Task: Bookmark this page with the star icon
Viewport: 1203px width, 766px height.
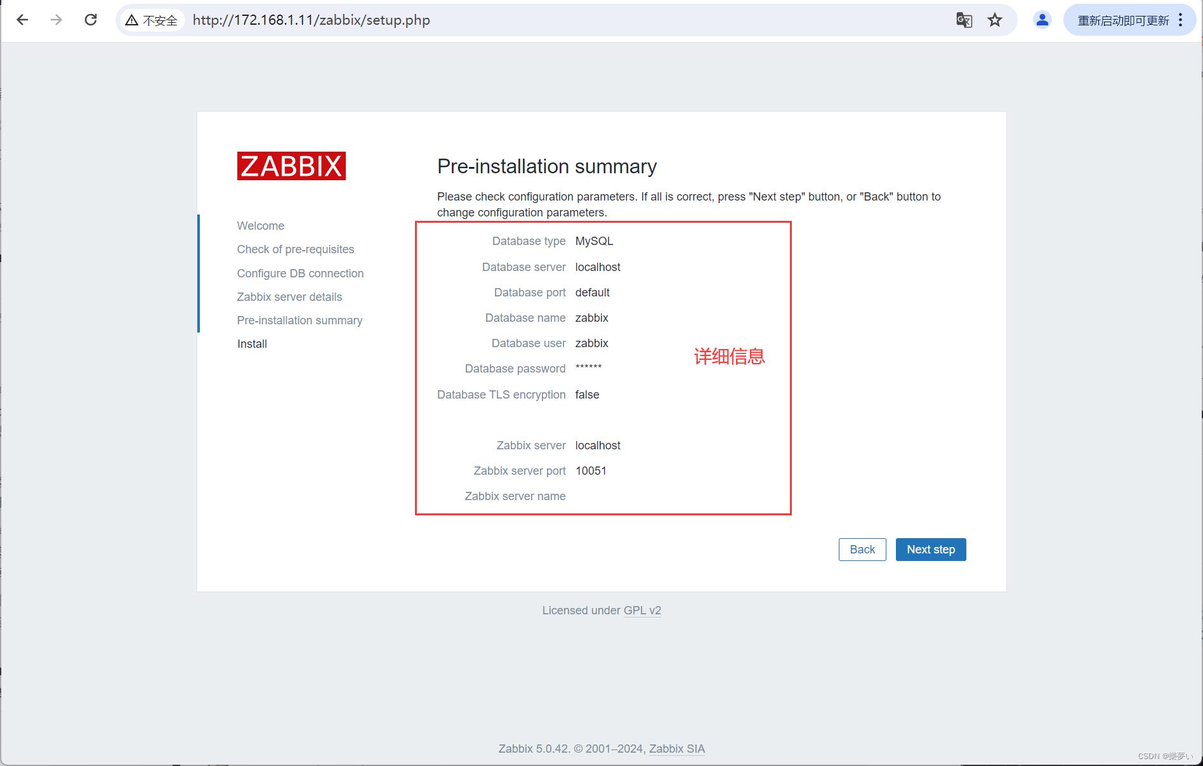Action: [994, 20]
